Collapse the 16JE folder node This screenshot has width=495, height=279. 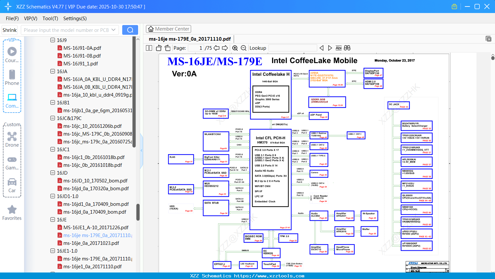[53, 219]
